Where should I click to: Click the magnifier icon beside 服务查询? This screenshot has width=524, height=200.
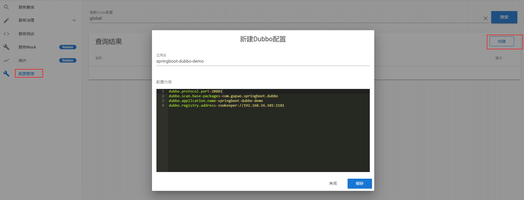point(6,7)
